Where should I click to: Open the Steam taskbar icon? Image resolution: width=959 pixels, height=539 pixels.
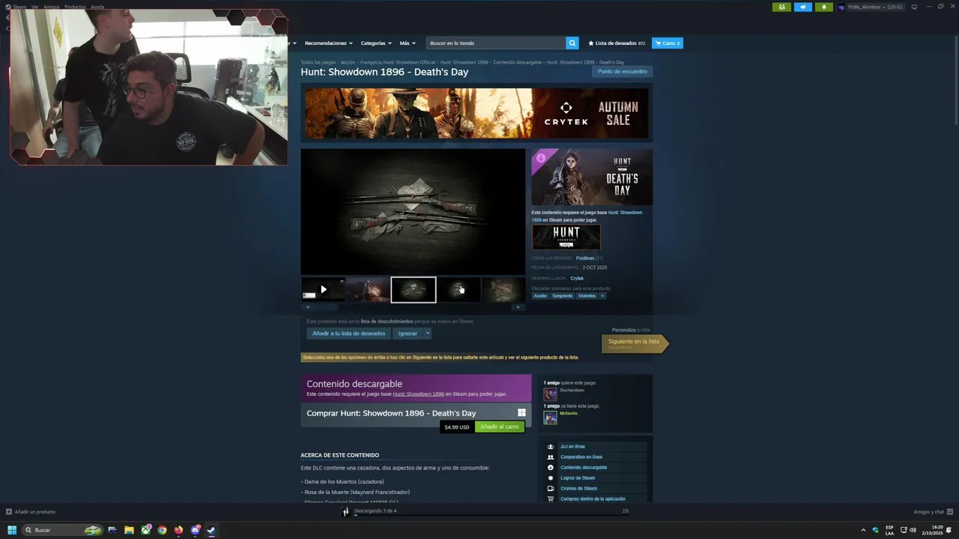pos(211,530)
